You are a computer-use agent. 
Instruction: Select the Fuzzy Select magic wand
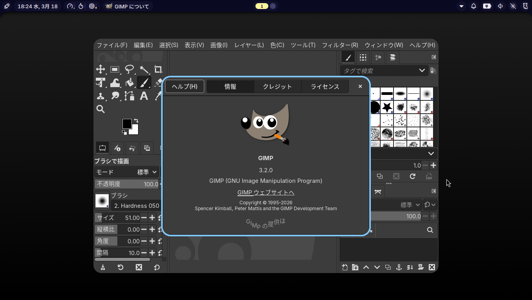(144, 70)
